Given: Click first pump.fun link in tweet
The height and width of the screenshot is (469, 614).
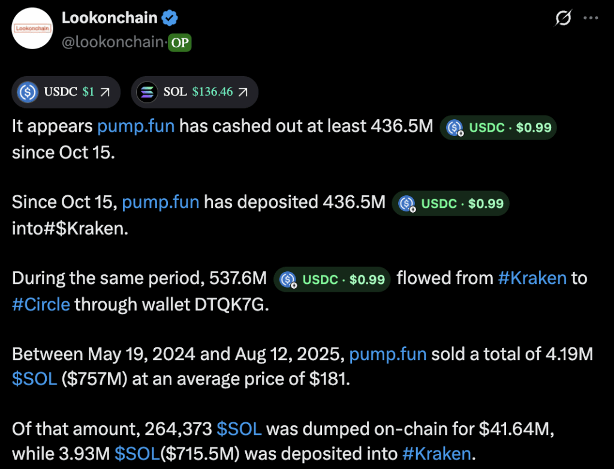Looking at the screenshot, I should coord(136,126).
